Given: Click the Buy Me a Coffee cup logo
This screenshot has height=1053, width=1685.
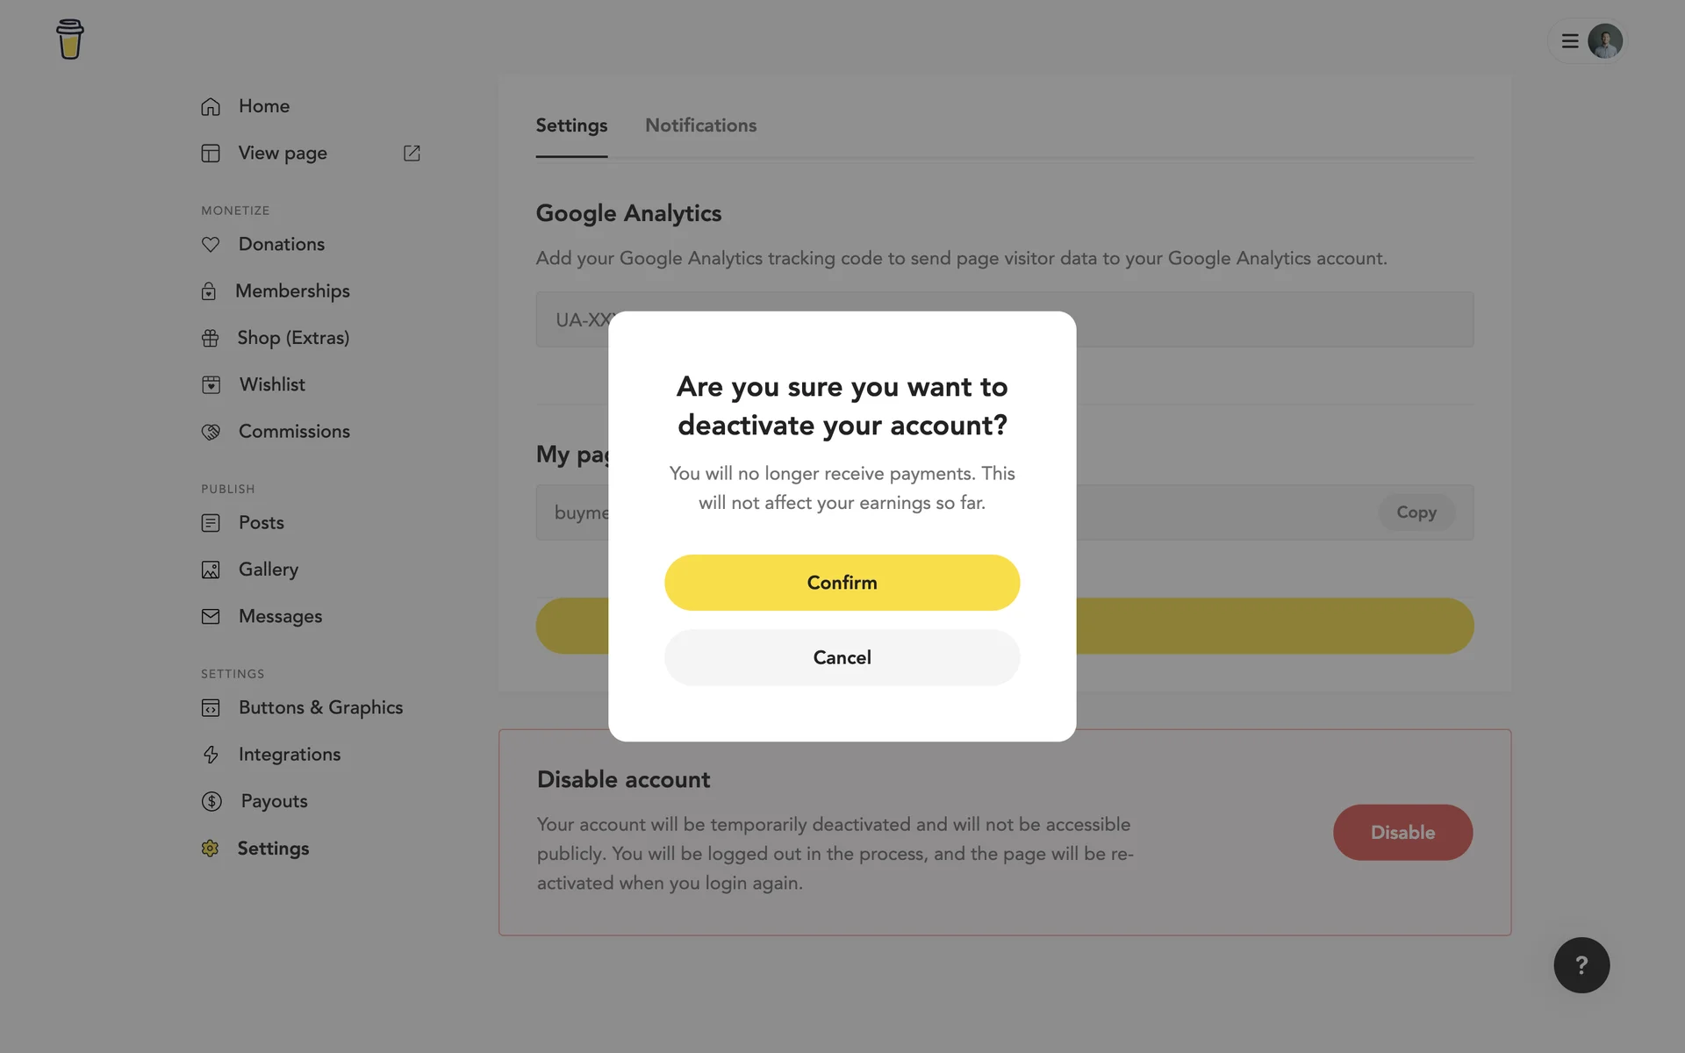Looking at the screenshot, I should 69,39.
